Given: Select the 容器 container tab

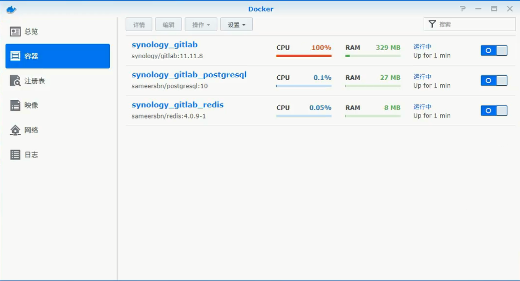Looking at the screenshot, I should pos(58,56).
